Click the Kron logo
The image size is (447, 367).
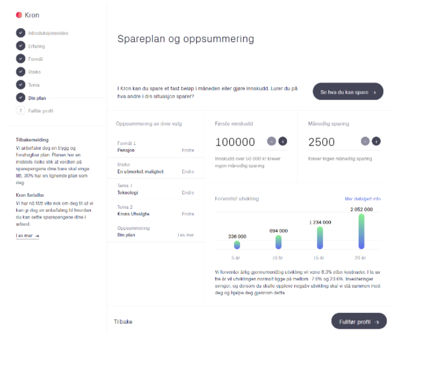pos(28,15)
